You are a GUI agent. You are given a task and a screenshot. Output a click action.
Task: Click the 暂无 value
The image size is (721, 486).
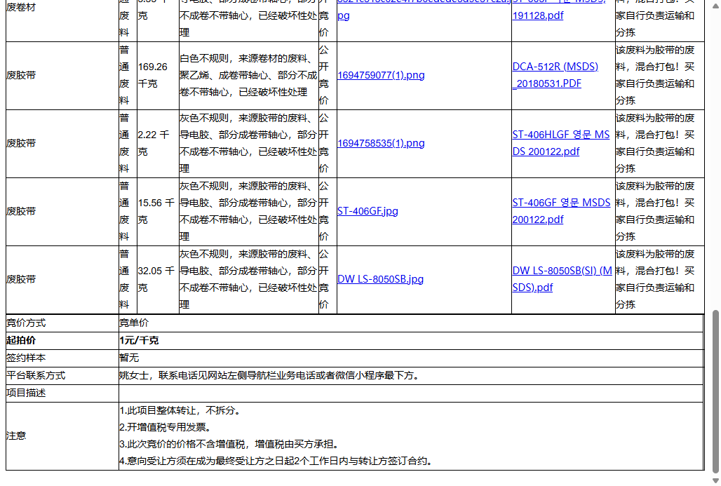point(129,358)
